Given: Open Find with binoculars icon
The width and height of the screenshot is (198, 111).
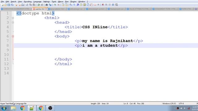Looking at the screenshot, I should pyautogui.click(x=47, y=5).
